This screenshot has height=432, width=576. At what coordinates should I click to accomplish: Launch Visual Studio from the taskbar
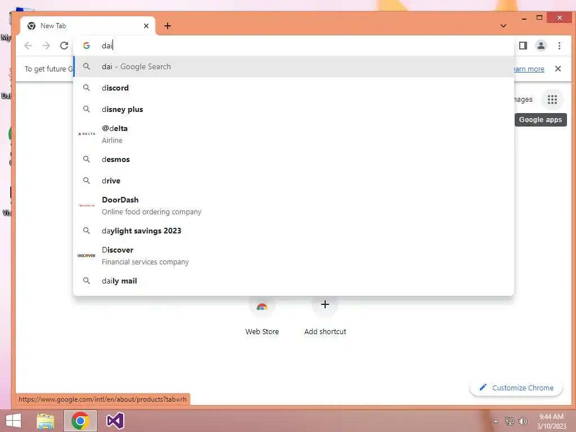click(x=115, y=421)
